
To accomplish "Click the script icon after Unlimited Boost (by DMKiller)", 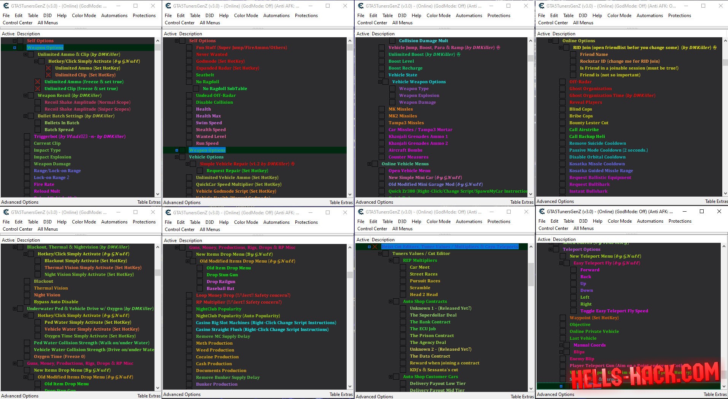I will 459,54.
